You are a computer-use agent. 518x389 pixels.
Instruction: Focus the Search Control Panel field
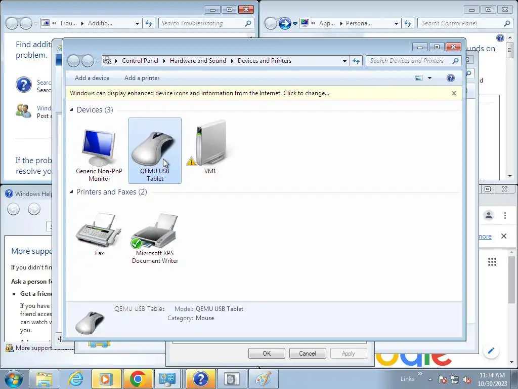point(460,23)
